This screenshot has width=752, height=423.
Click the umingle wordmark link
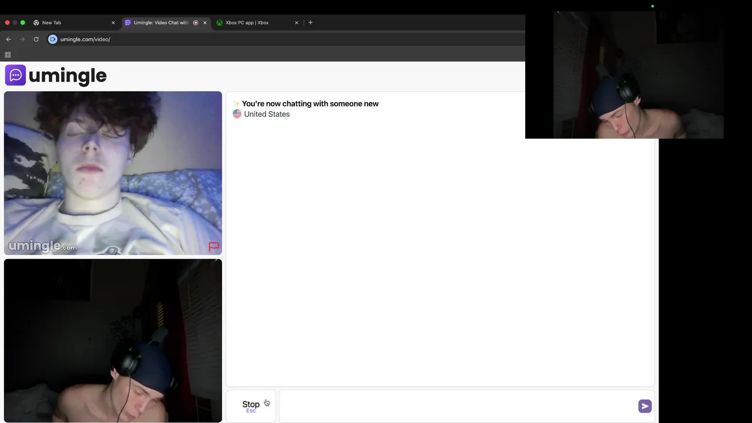tap(68, 76)
